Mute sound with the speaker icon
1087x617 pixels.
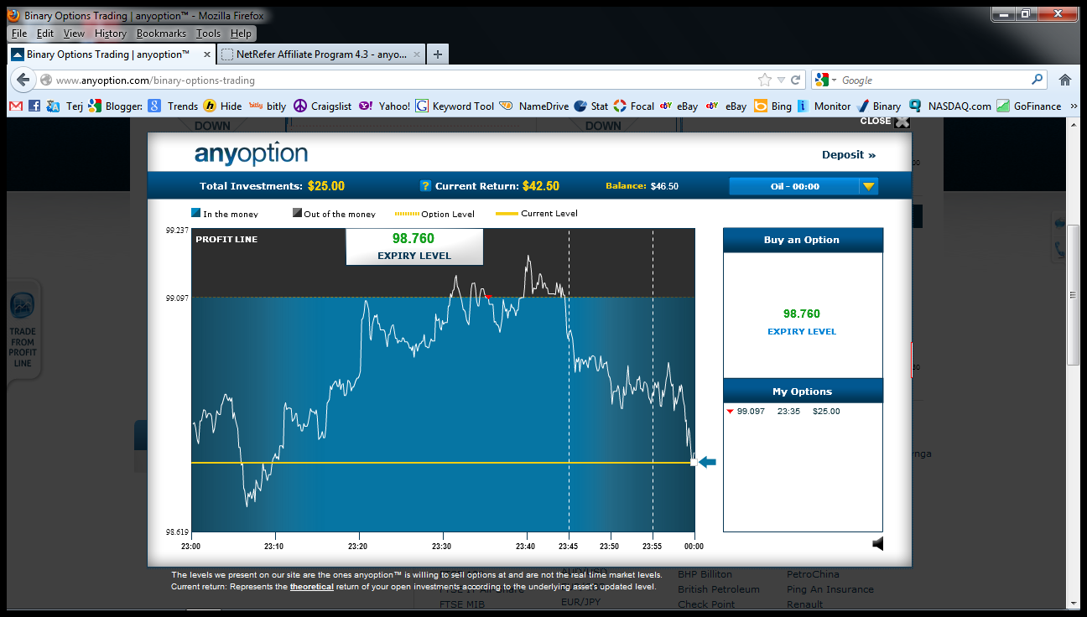pyautogui.click(x=878, y=544)
